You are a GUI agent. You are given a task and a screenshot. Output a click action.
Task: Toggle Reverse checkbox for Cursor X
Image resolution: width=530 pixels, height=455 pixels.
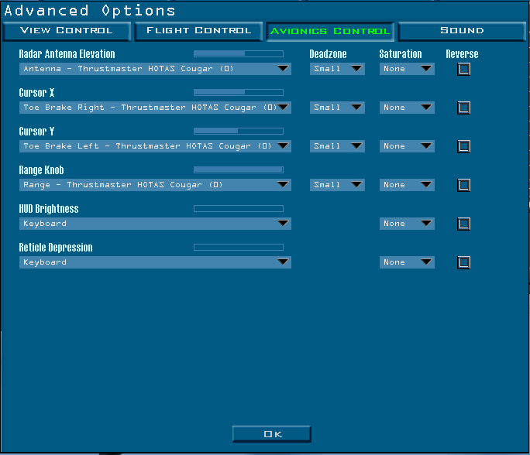pyautogui.click(x=463, y=108)
